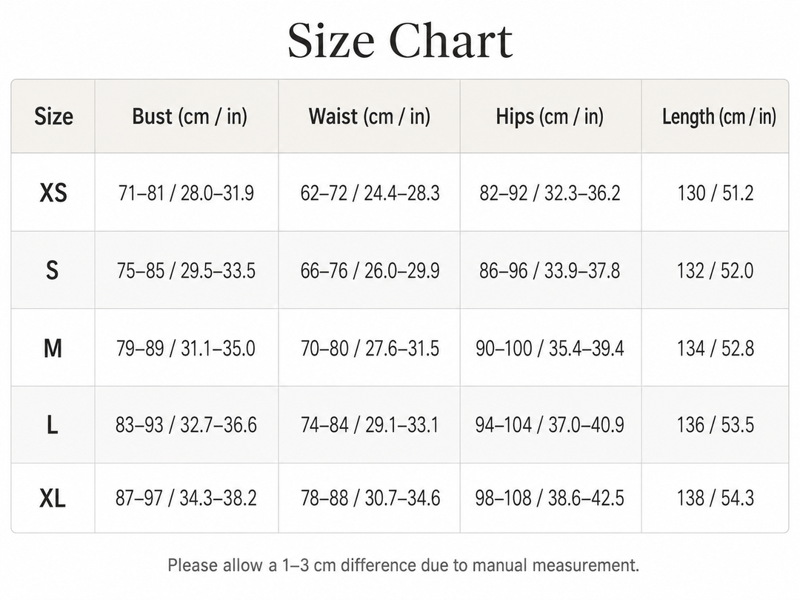Click L length value 136 / 53.5
Image resolution: width=800 pixels, height=600 pixels.
[x=716, y=424]
